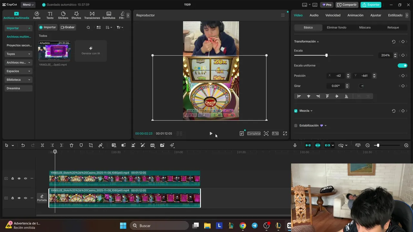Open the Stickers tab
This screenshot has height=232, width=413.
pyautogui.click(x=63, y=15)
